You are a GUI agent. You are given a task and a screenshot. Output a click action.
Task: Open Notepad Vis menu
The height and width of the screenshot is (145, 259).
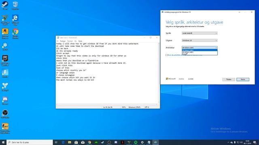pos(76,41)
